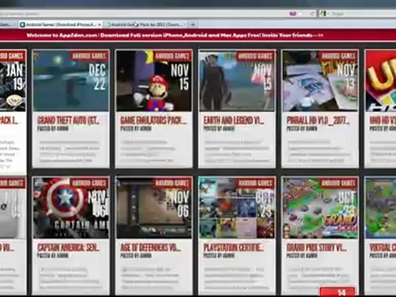
Task: Click Android Games badge on Earth and Legend card
Action: 255,56
